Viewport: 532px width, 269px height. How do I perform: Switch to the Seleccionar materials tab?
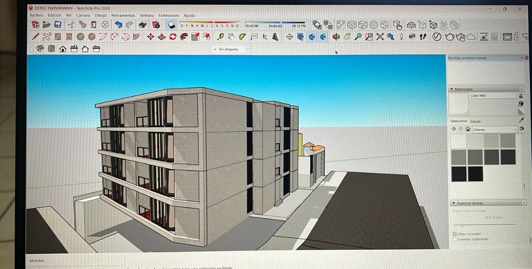(x=459, y=121)
